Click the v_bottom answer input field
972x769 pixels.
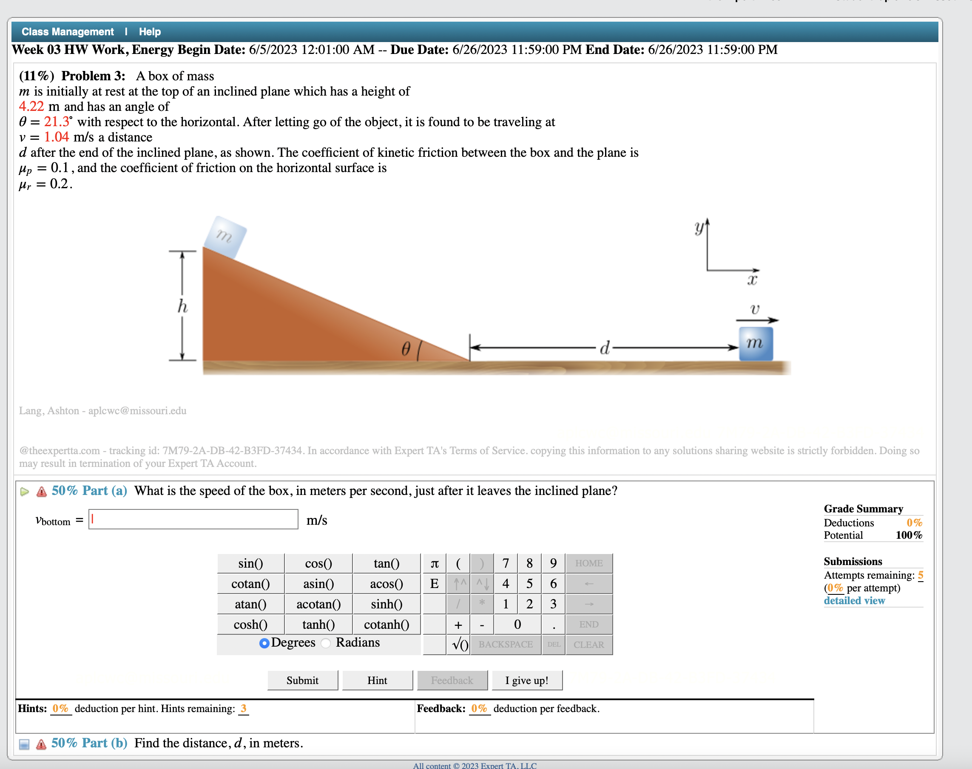tap(193, 520)
